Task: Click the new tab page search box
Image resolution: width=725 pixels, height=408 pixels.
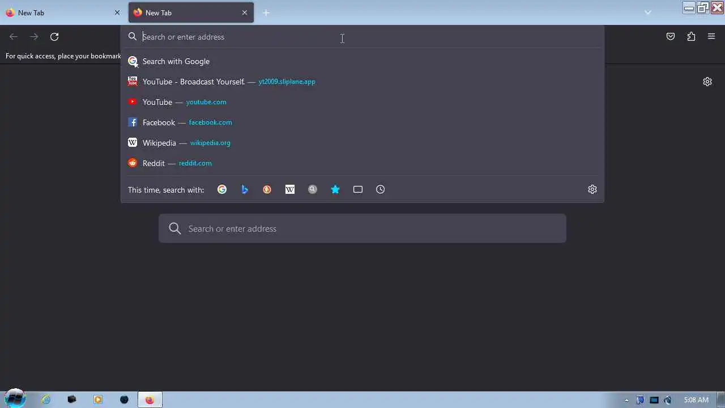Action: point(362,228)
